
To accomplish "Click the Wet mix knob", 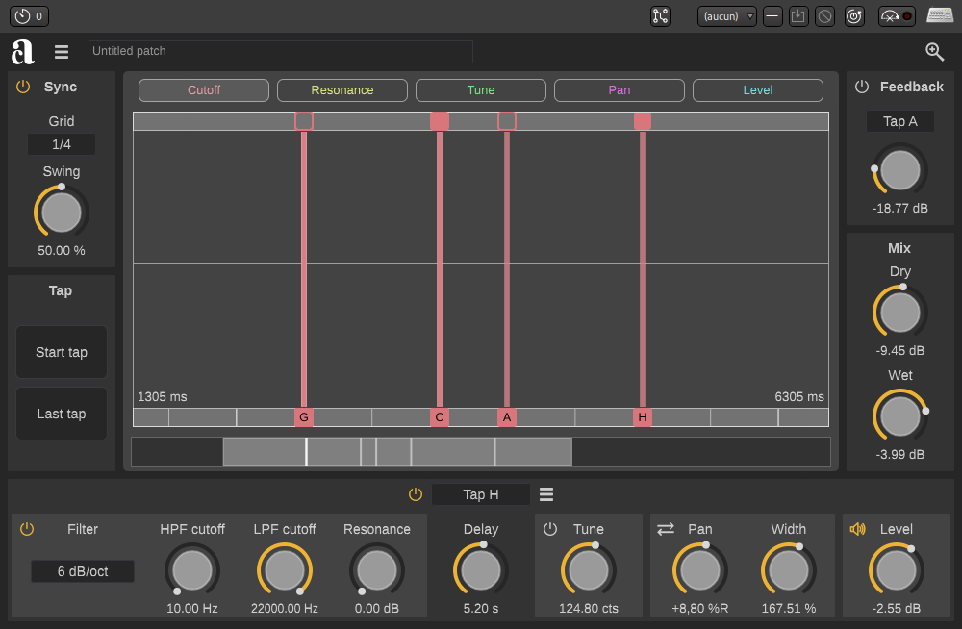I will coord(900,416).
